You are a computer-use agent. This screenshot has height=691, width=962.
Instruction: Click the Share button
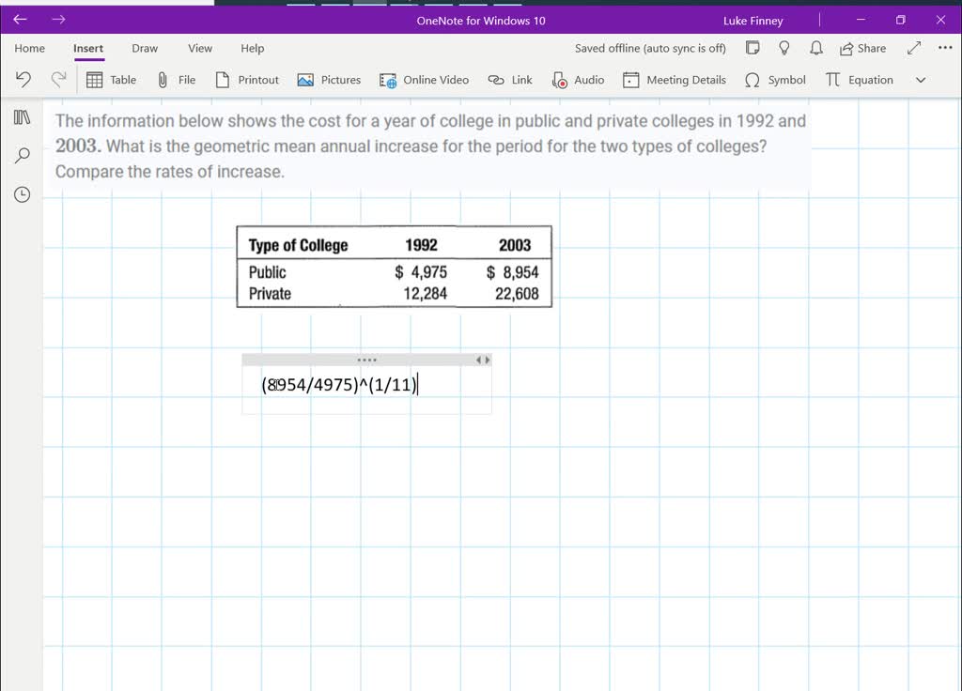tap(862, 48)
